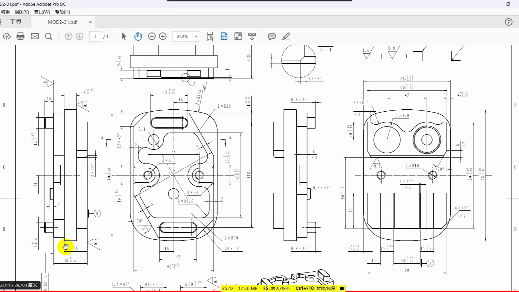
Task: Click the 6 × 45° chamfer label
Action: [461, 208]
